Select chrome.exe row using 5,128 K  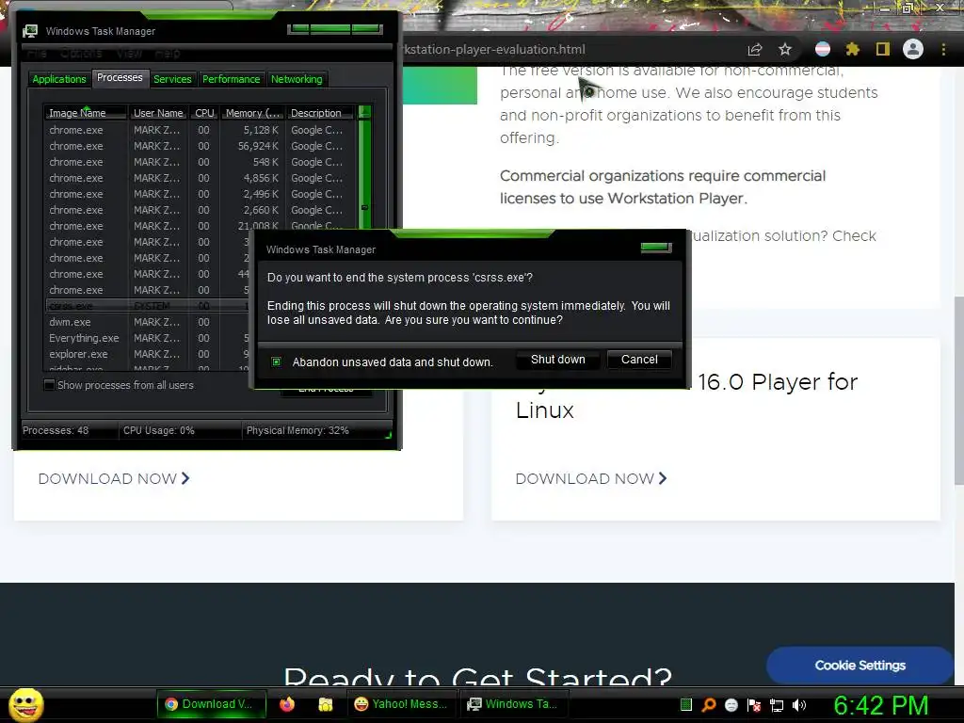point(200,130)
